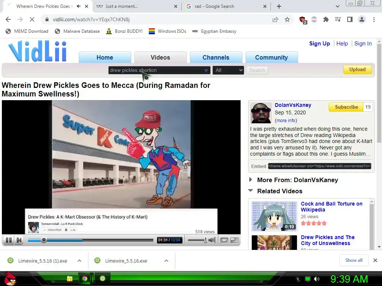Image resolution: width=382 pixels, height=286 pixels.
Task: Open Extensions puzzle piece menu
Action: [x=326, y=19]
